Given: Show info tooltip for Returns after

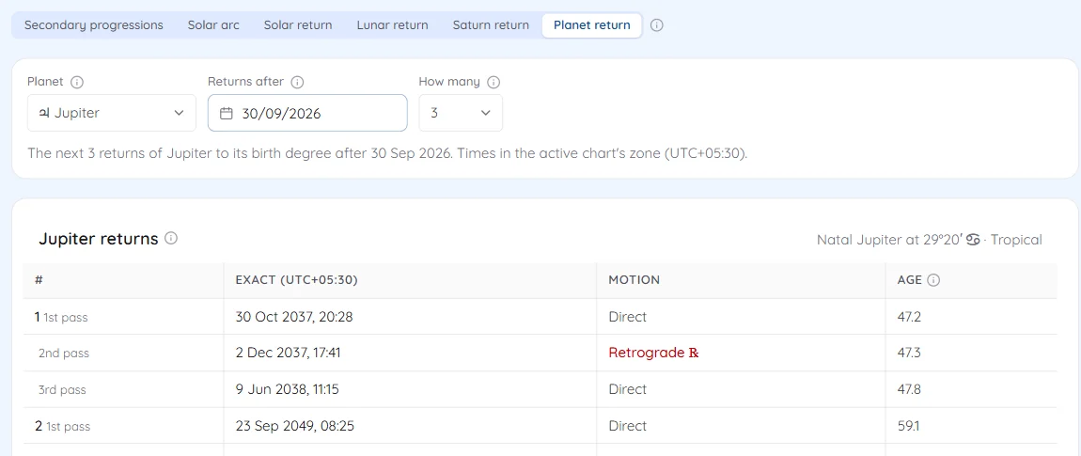Looking at the screenshot, I should [x=297, y=82].
